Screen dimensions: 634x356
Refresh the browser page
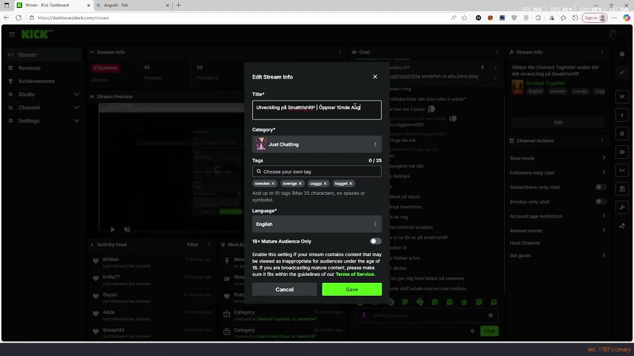pyautogui.click(x=18, y=18)
